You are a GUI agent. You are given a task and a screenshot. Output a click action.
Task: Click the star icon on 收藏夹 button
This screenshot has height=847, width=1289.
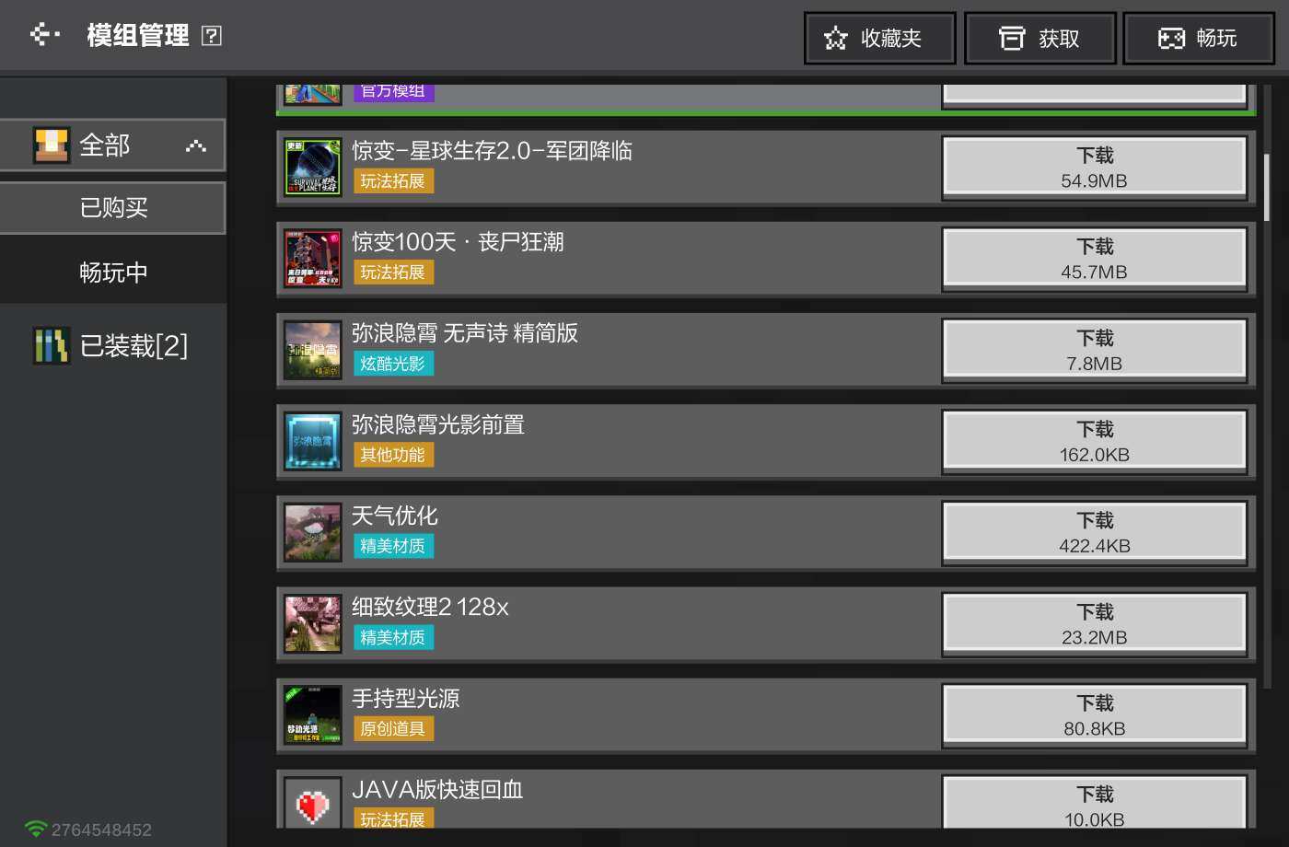tap(835, 38)
